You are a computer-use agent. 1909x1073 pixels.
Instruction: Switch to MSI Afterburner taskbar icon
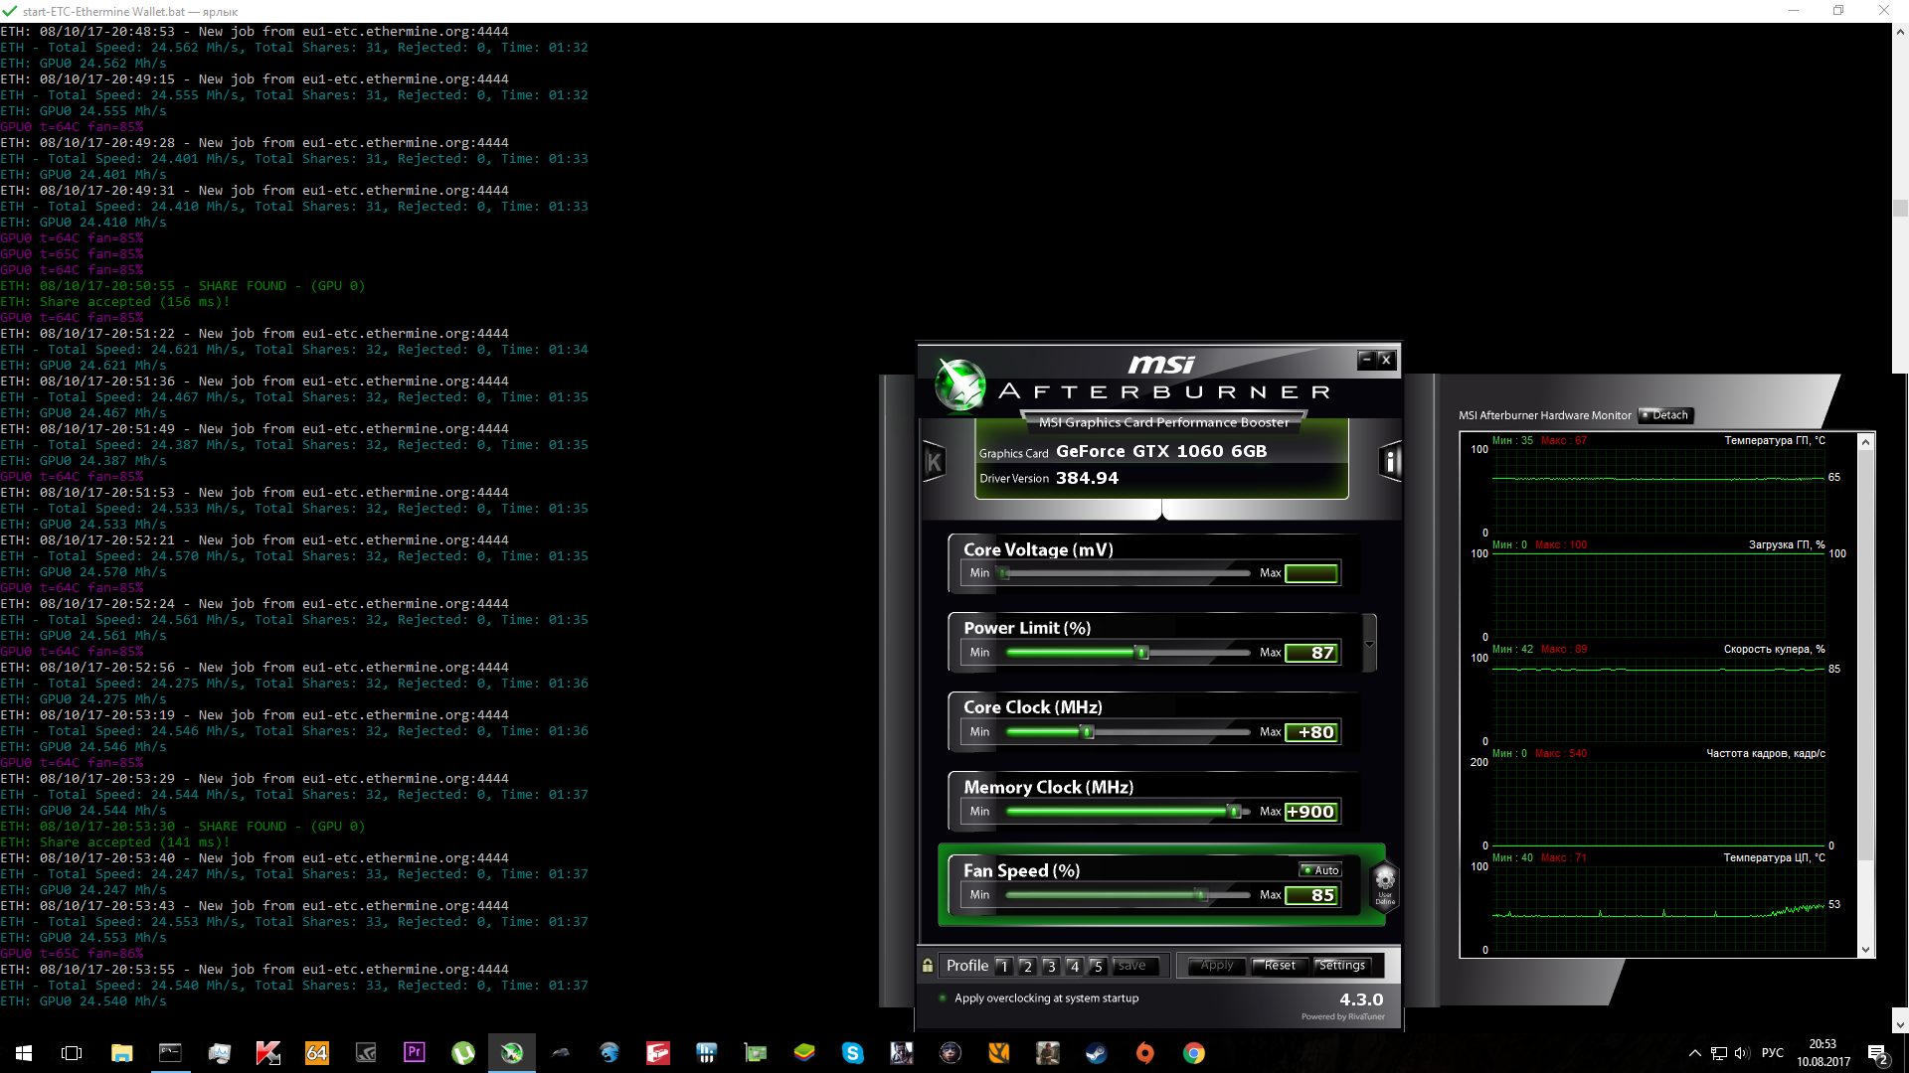[511, 1053]
